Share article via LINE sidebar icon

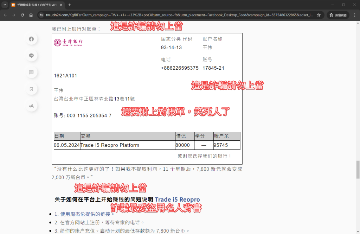pos(31,56)
